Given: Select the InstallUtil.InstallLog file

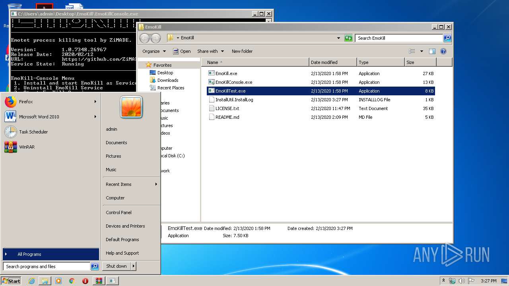Looking at the screenshot, I should [321, 100].
